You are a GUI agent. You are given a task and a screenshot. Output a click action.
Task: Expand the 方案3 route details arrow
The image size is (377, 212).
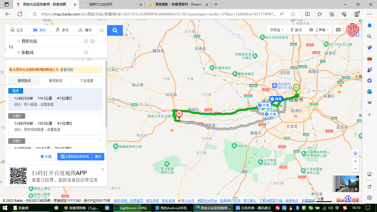coord(99,141)
